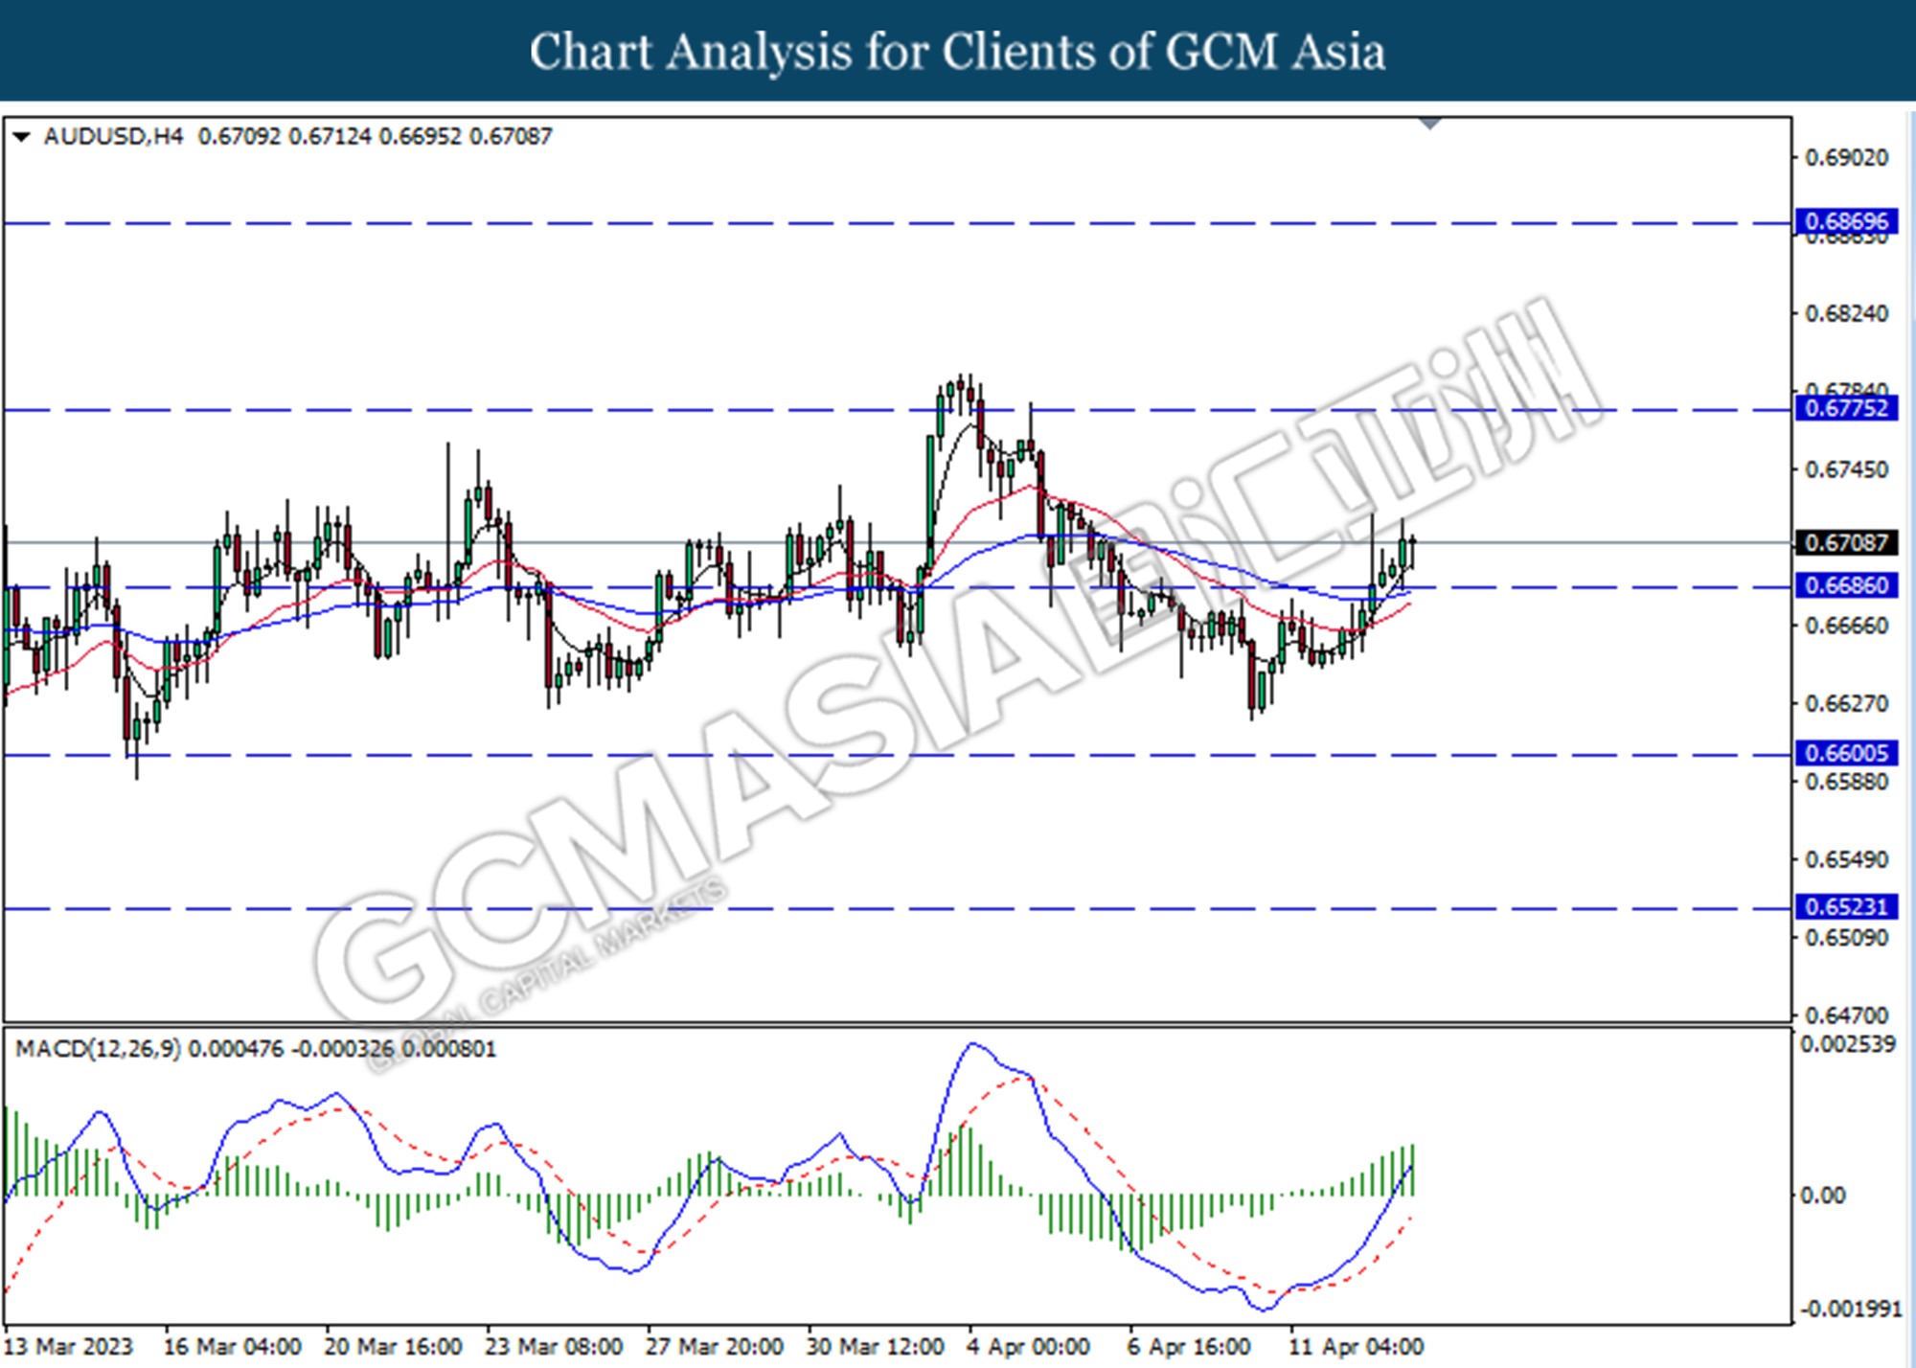This screenshot has height=1368, width=1916.
Task: Click the 11 Apr 04:00 time label
Action: pos(1357,1346)
